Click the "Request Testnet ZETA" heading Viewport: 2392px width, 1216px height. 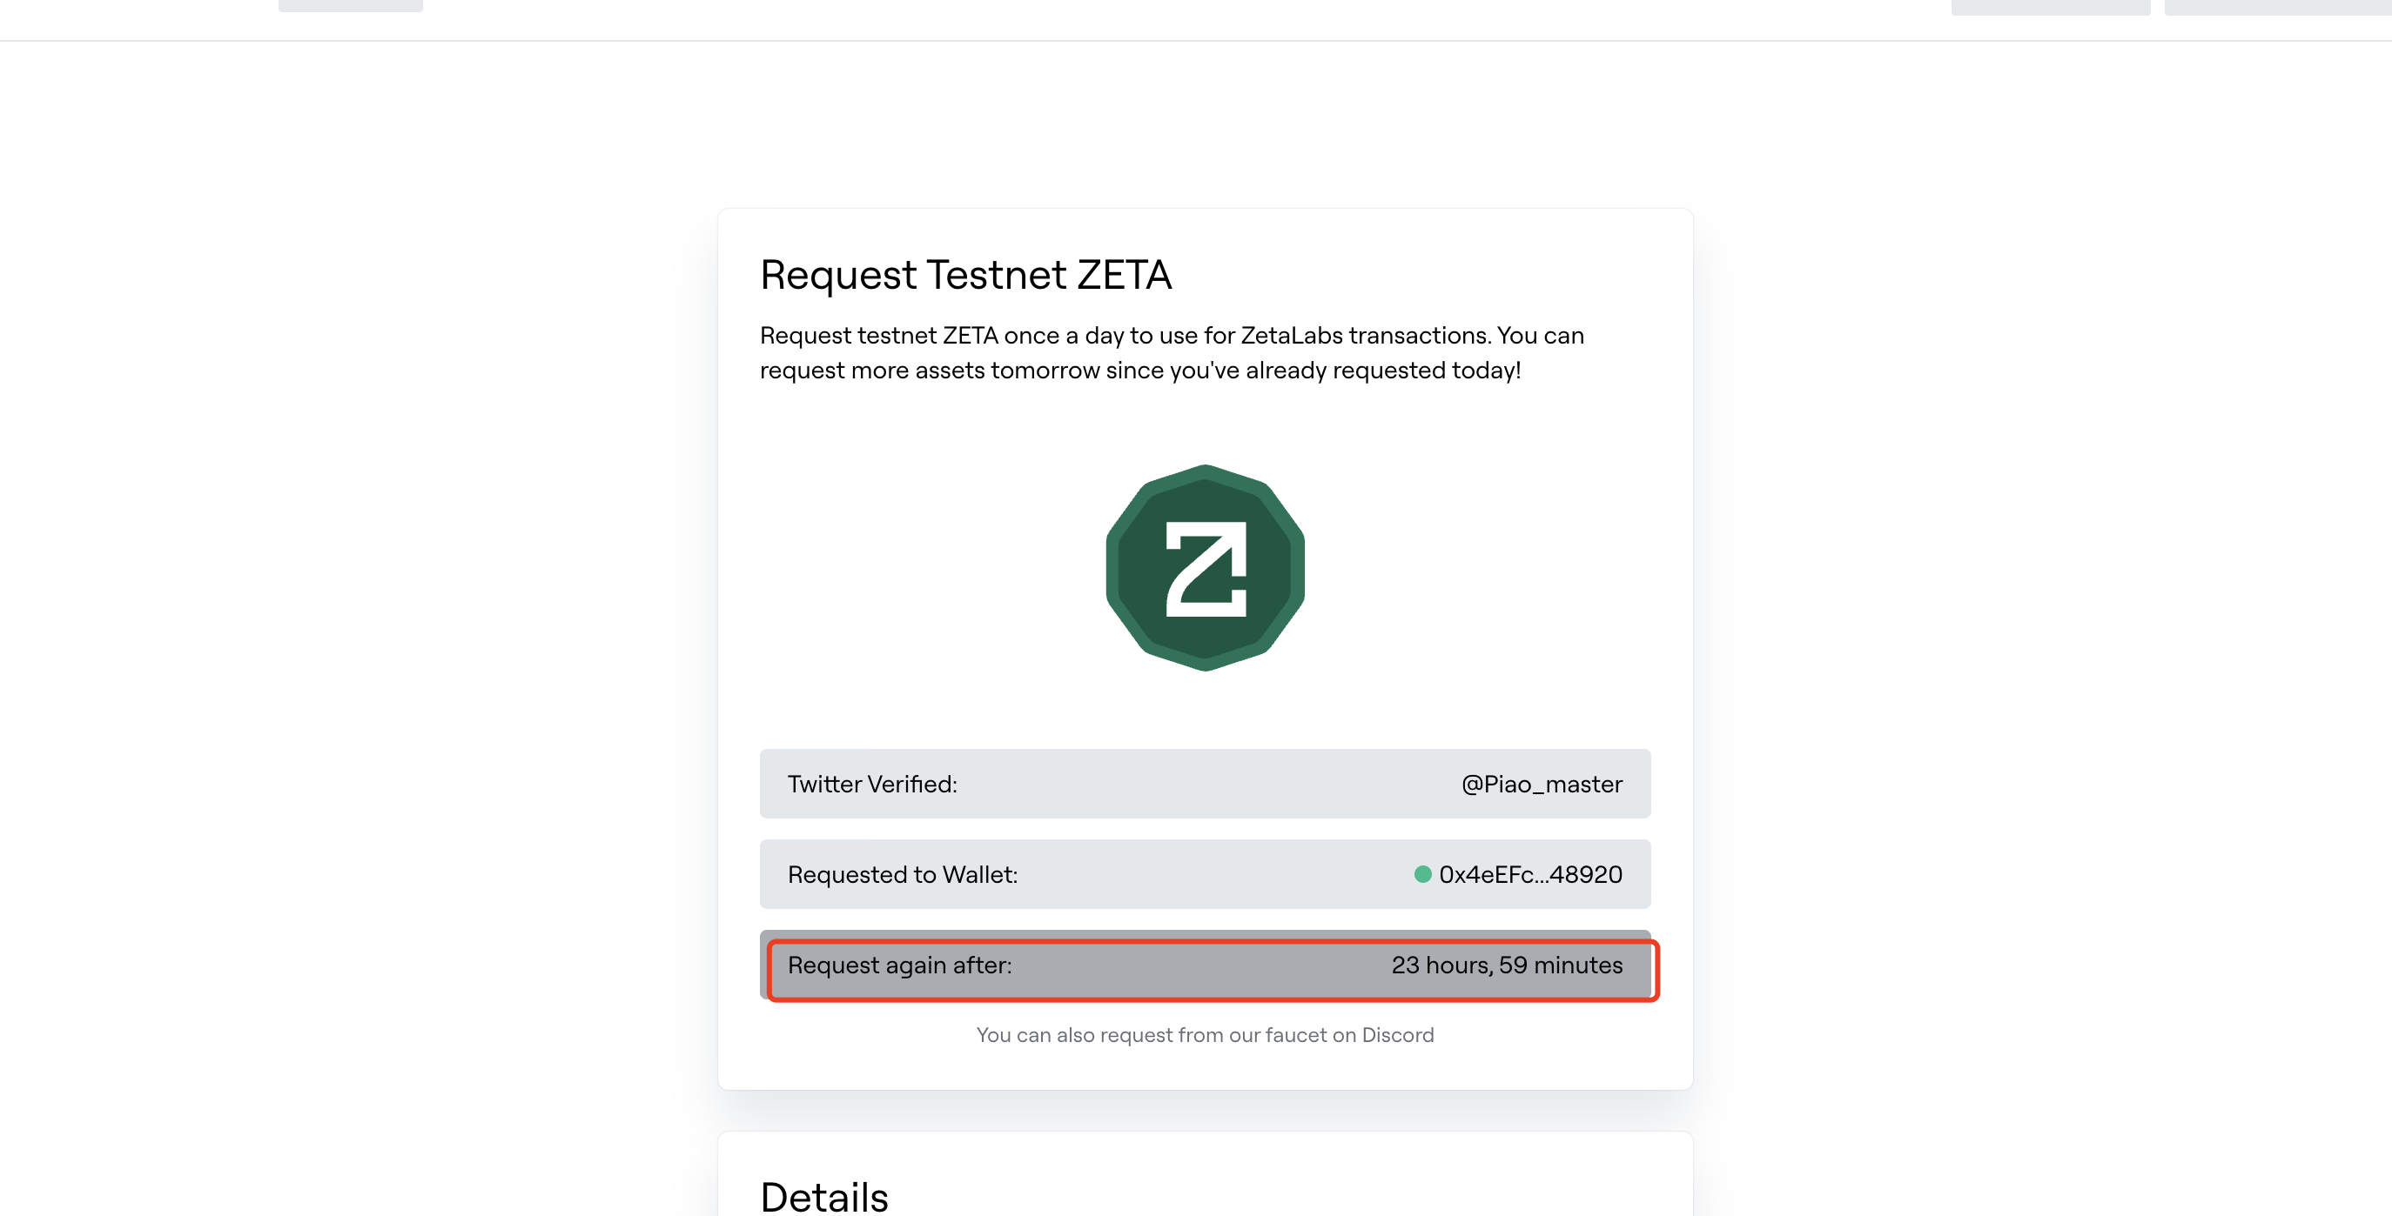pos(965,275)
